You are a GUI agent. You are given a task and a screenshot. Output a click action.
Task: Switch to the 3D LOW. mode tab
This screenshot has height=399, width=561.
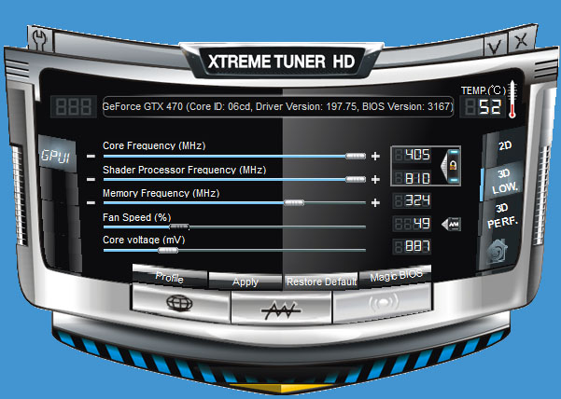(504, 182)
